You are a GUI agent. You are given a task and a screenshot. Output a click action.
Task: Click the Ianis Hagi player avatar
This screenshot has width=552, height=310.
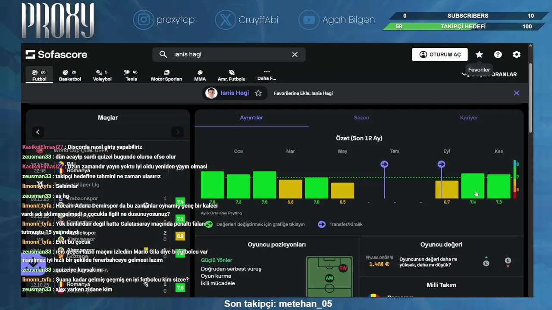point(211,93)
